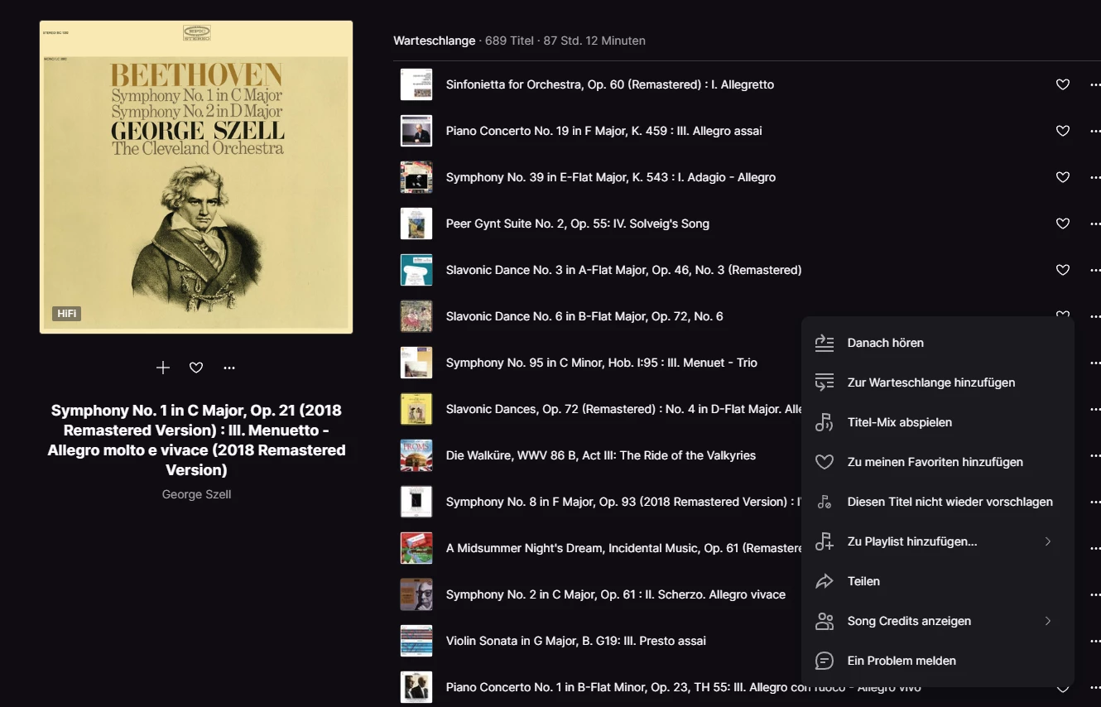Click the people icon beside Song Credits anzeigen

(x=825, y=621)
